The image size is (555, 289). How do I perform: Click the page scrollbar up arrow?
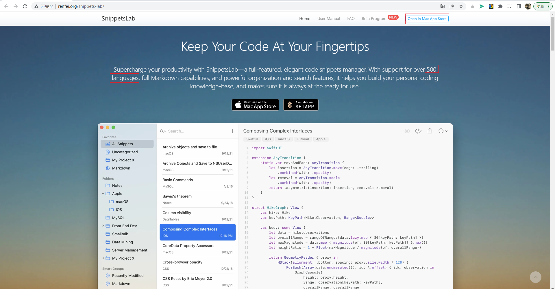point(552,14)
